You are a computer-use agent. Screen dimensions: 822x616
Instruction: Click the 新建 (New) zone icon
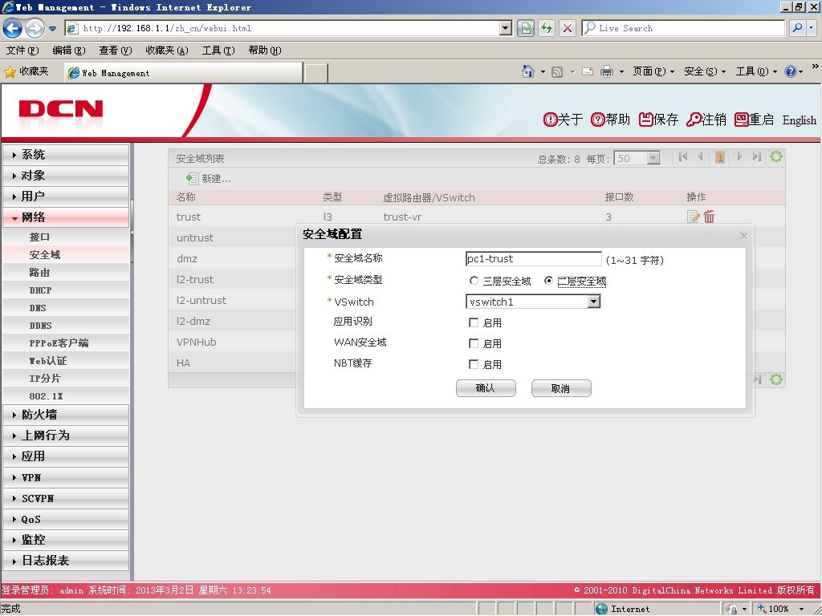[x=193, y=179]
